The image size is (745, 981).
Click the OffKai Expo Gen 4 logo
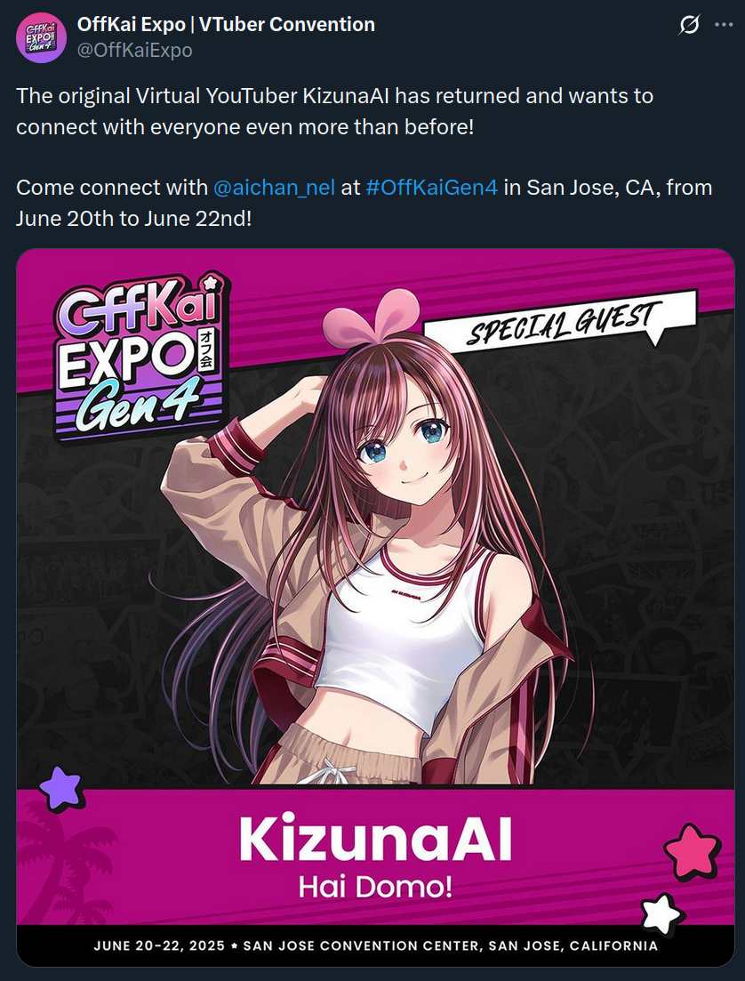point(140,358)
